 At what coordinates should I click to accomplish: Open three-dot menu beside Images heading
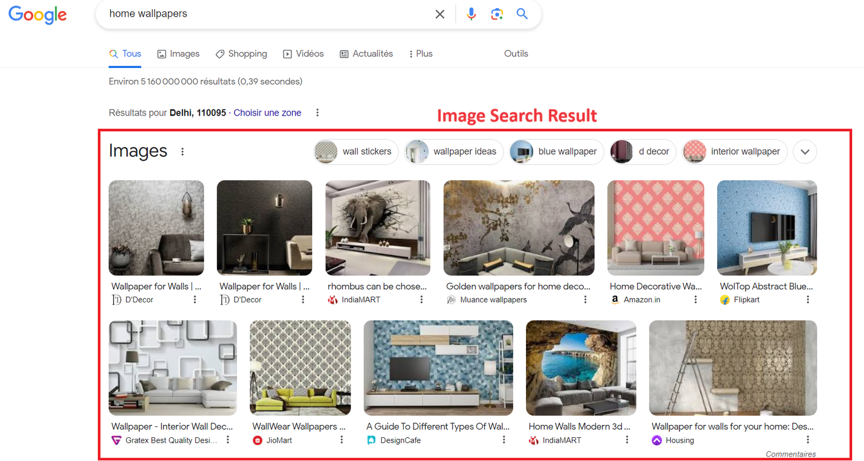tap(183, 152)
